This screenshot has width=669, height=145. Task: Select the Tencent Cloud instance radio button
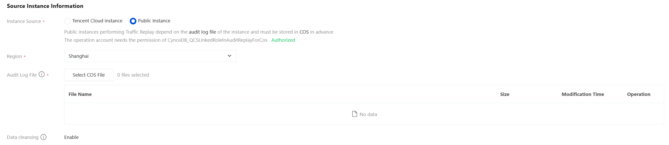(x=68, y=21)
